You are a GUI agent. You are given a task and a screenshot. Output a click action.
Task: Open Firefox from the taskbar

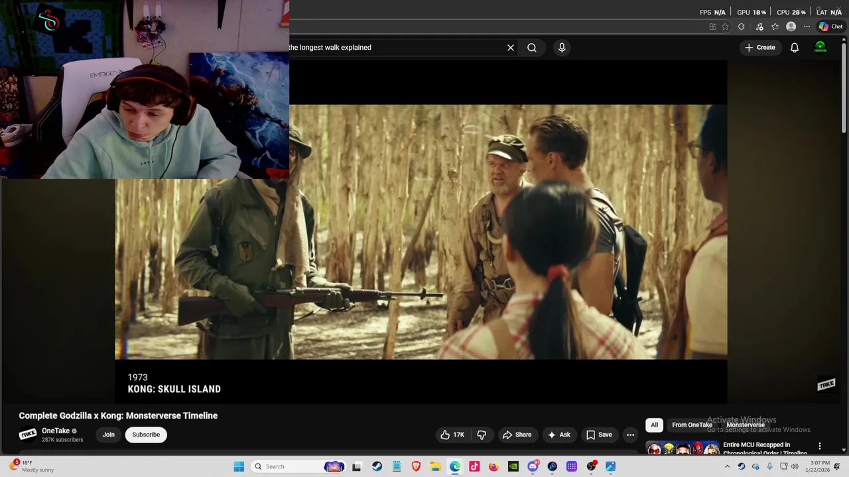coord(493,466)
